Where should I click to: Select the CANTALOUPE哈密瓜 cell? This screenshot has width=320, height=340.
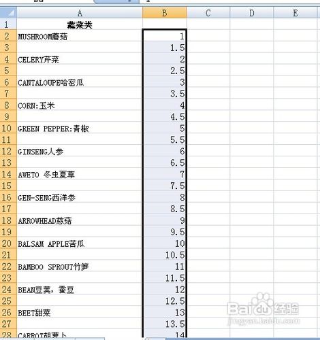(80, 82)
